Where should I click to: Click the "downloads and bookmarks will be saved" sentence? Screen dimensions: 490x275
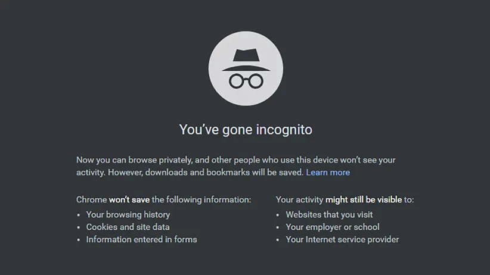click(227, 173)
